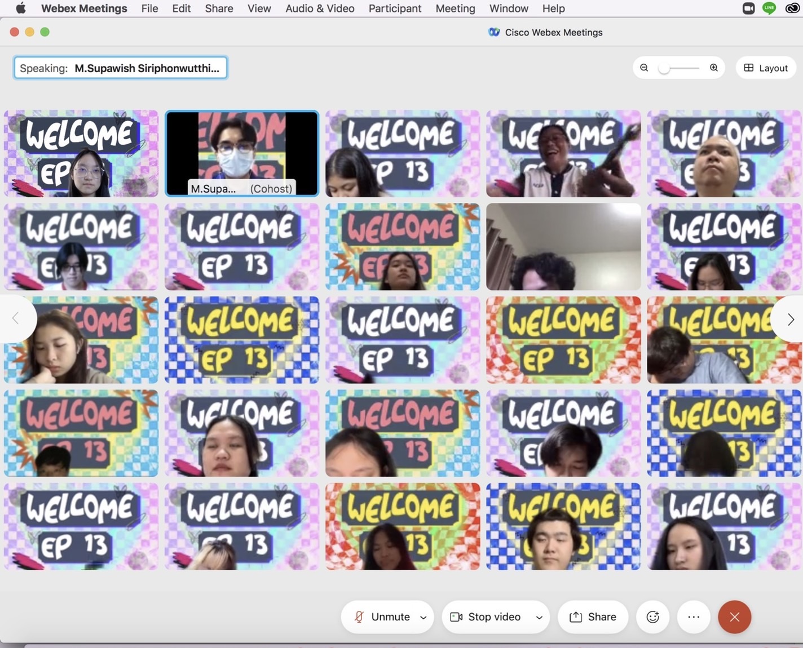Open the Help menu
Viewport: 803px width, 648px height.
554,8
